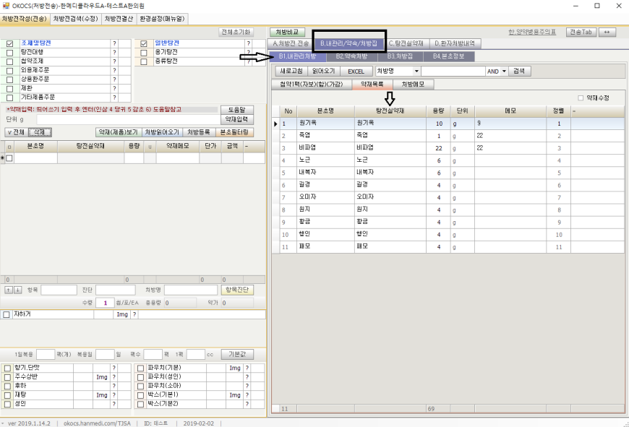This screenshot has width=629, height=427.
Task: Click the move-up arrow beside 항목
Action: [8, 290]
